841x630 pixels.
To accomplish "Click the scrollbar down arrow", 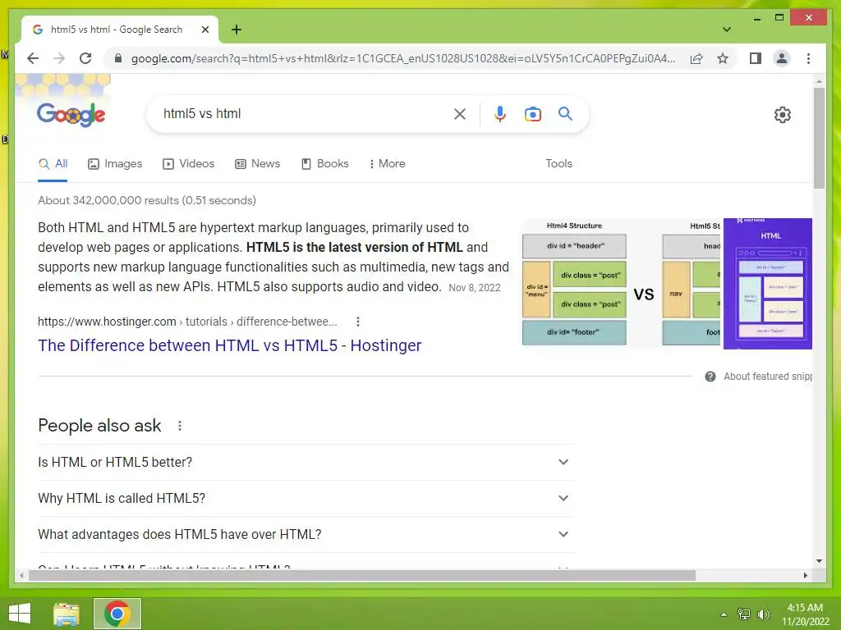I will pyautogui.click(x=819, y=561).
